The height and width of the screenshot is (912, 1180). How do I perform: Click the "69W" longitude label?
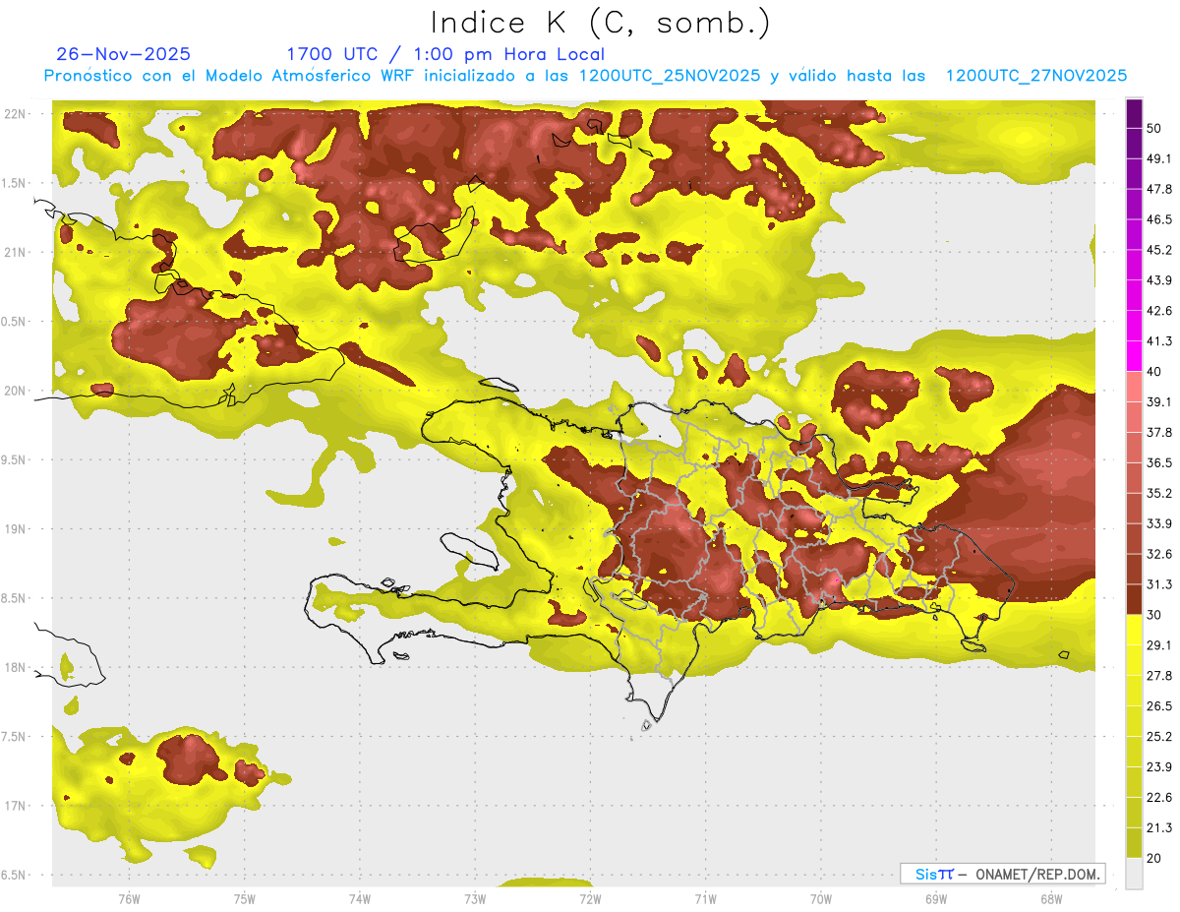936,899
